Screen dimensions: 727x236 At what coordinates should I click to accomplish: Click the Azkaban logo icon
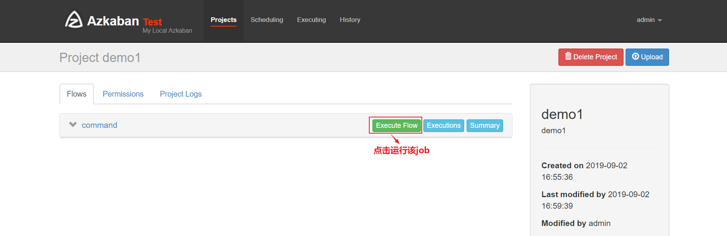pos(74,20)
